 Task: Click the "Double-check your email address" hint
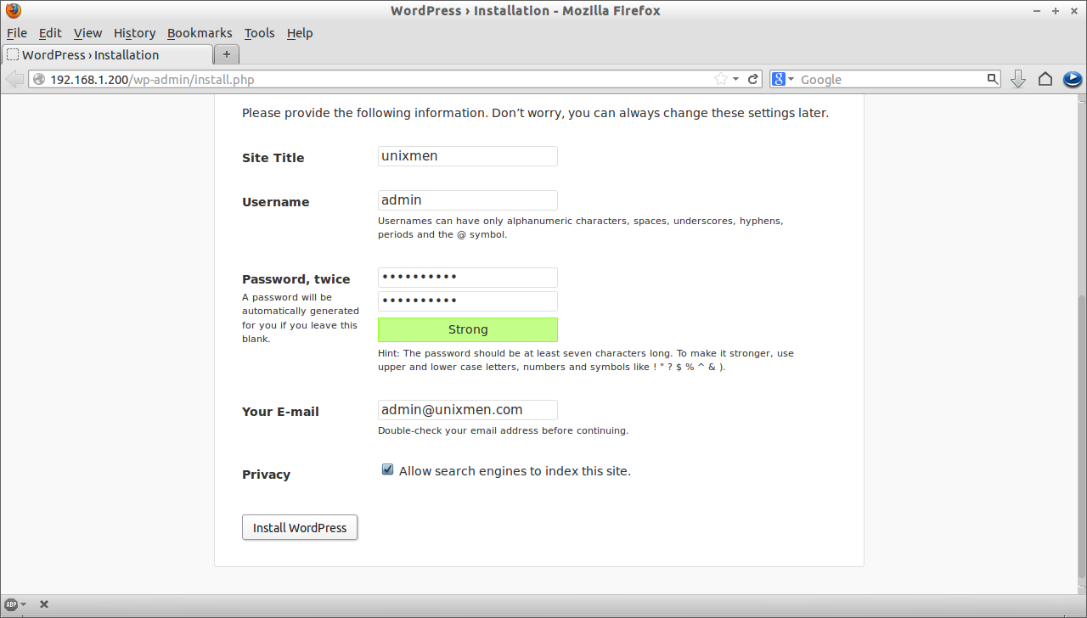coord(503,430)
